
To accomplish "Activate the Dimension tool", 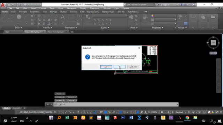I will [71, 18].
